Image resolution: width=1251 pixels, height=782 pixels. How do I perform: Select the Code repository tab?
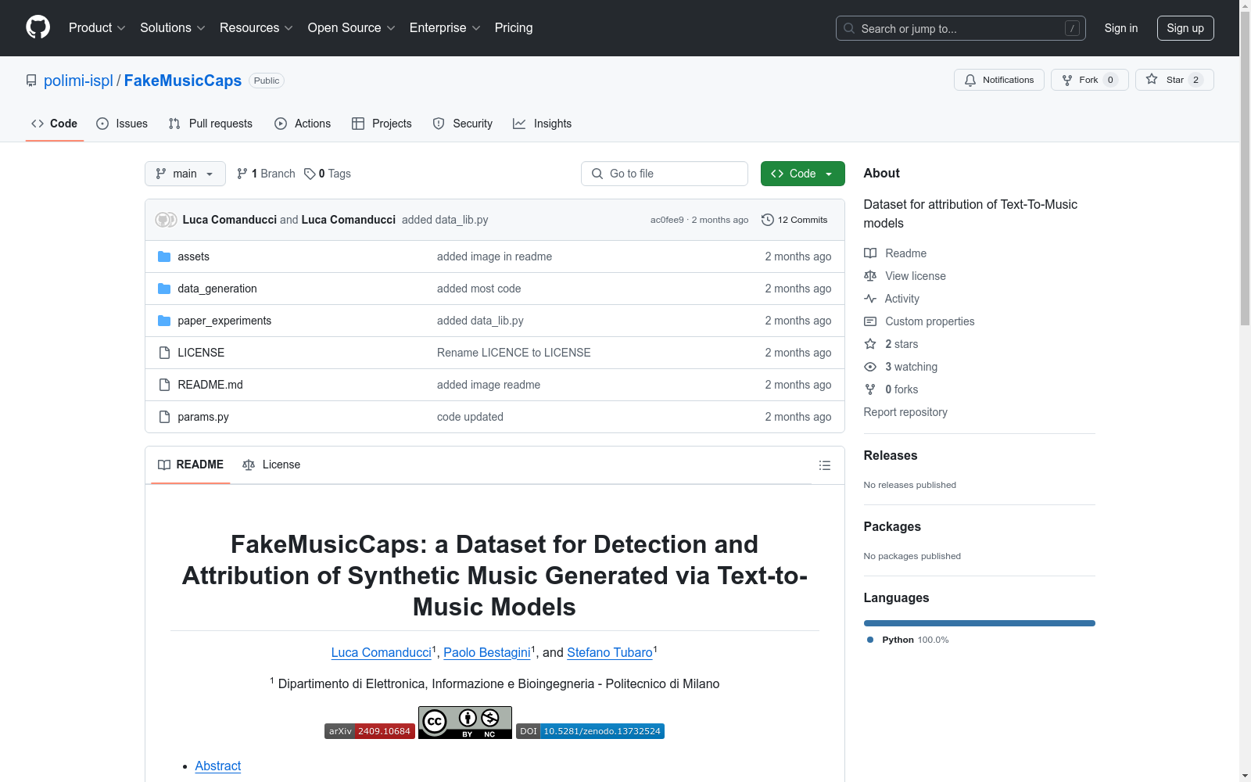55,124
